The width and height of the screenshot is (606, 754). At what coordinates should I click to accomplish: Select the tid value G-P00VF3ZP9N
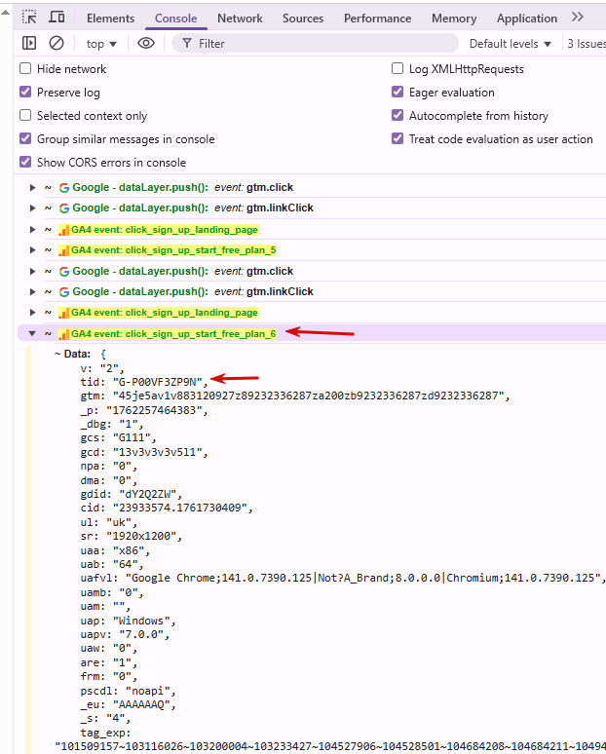(157, 382)
